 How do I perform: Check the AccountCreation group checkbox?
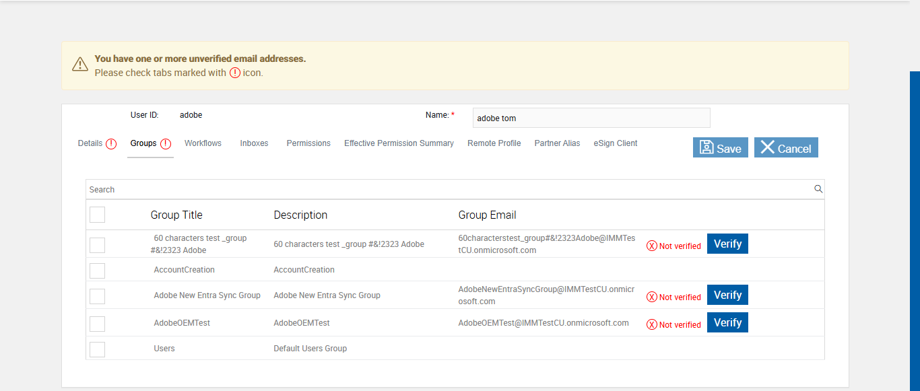click(98, 270)
